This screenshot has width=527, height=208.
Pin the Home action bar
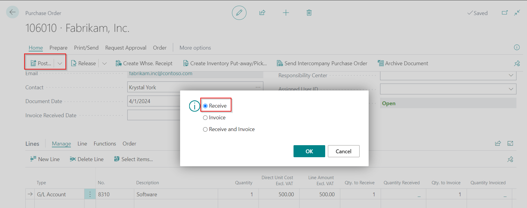(x=517, y=63)
